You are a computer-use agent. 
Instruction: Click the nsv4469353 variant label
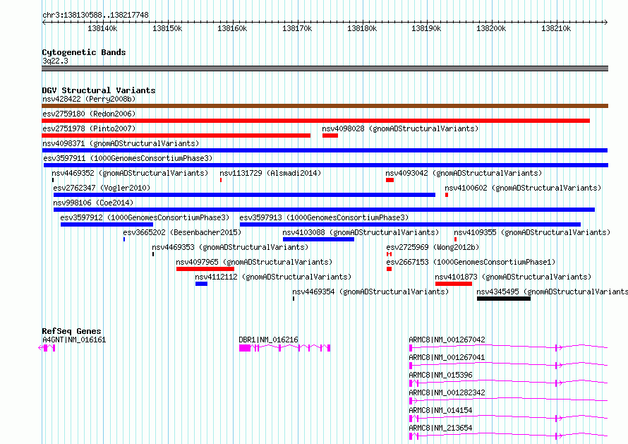pos(230,247)
